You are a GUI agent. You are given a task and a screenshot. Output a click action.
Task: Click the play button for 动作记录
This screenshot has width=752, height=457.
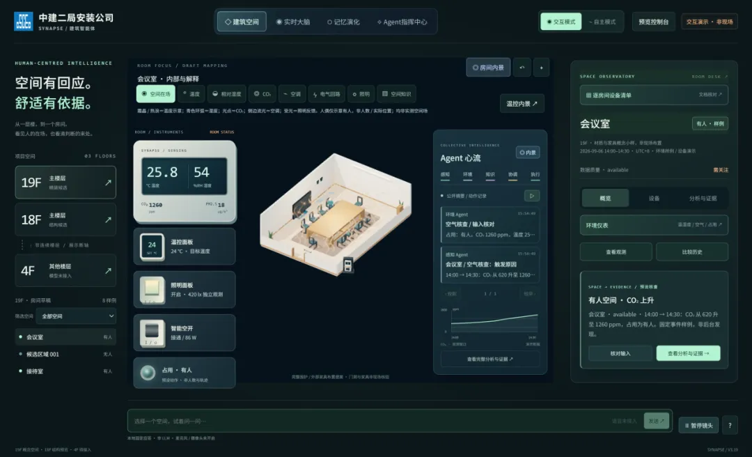(x=532, y=196)
